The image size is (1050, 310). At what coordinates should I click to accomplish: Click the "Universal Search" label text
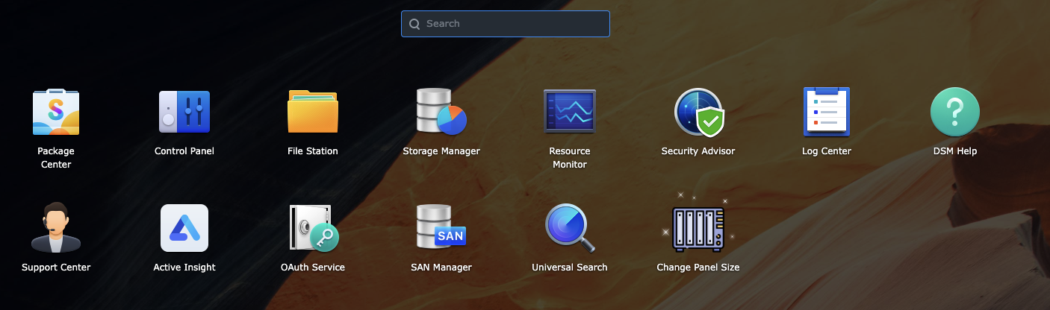coord(570,268)
